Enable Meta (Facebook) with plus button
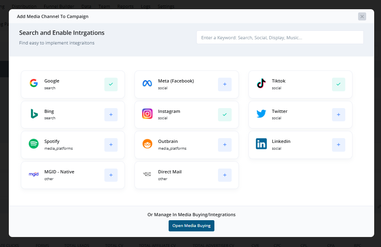Screen dimensions: 381x247 tap(225, 84)
